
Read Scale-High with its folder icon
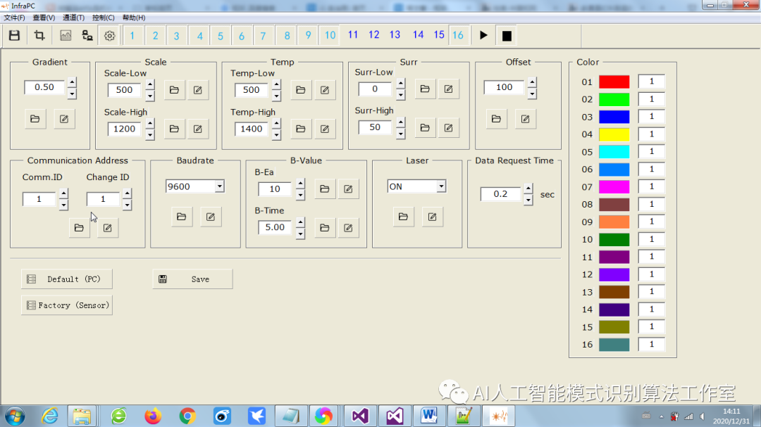click(174, 129)
